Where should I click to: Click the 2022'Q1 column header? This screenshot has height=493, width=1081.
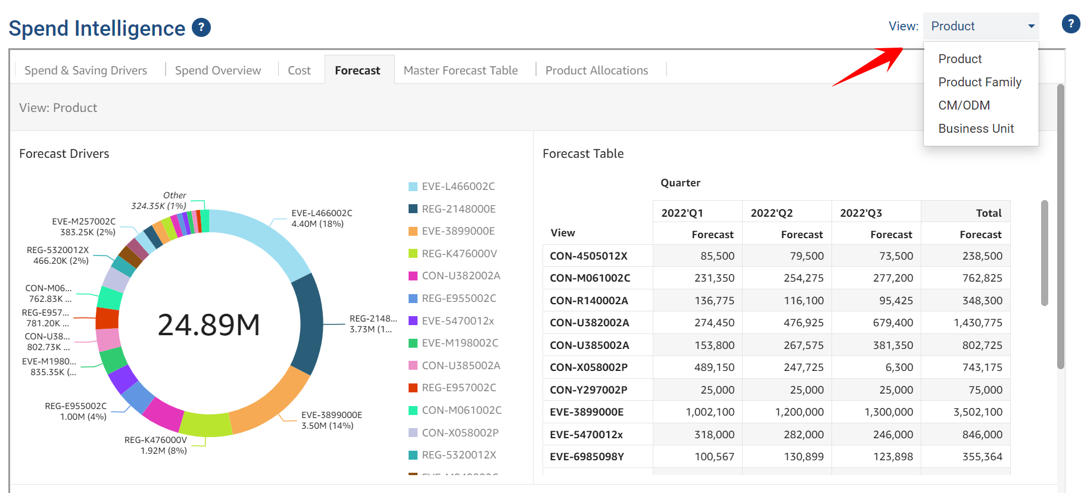[x=682, y=213]
